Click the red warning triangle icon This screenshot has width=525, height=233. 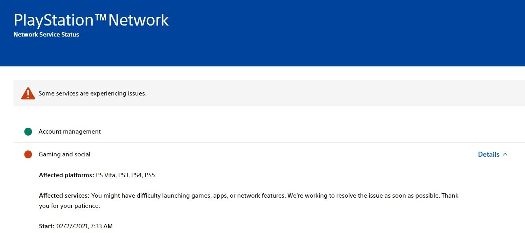tap(28, 94)
